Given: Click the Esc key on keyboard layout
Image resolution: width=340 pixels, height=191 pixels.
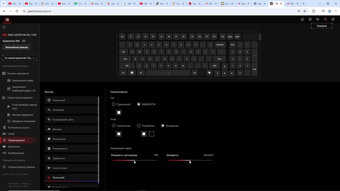Looking at the screenshot, I should [x=122, y=37].
